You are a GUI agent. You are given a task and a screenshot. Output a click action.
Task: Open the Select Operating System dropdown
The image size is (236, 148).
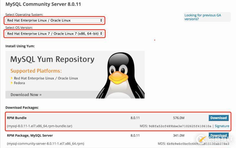(54, 20)
